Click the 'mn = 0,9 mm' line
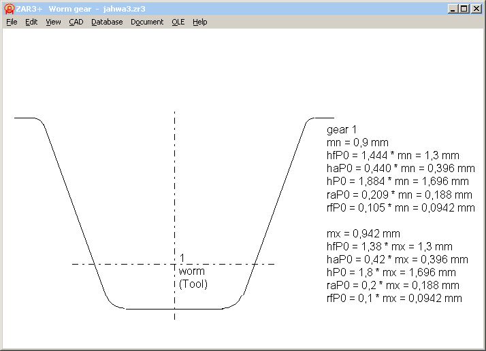 pos(357,143)
